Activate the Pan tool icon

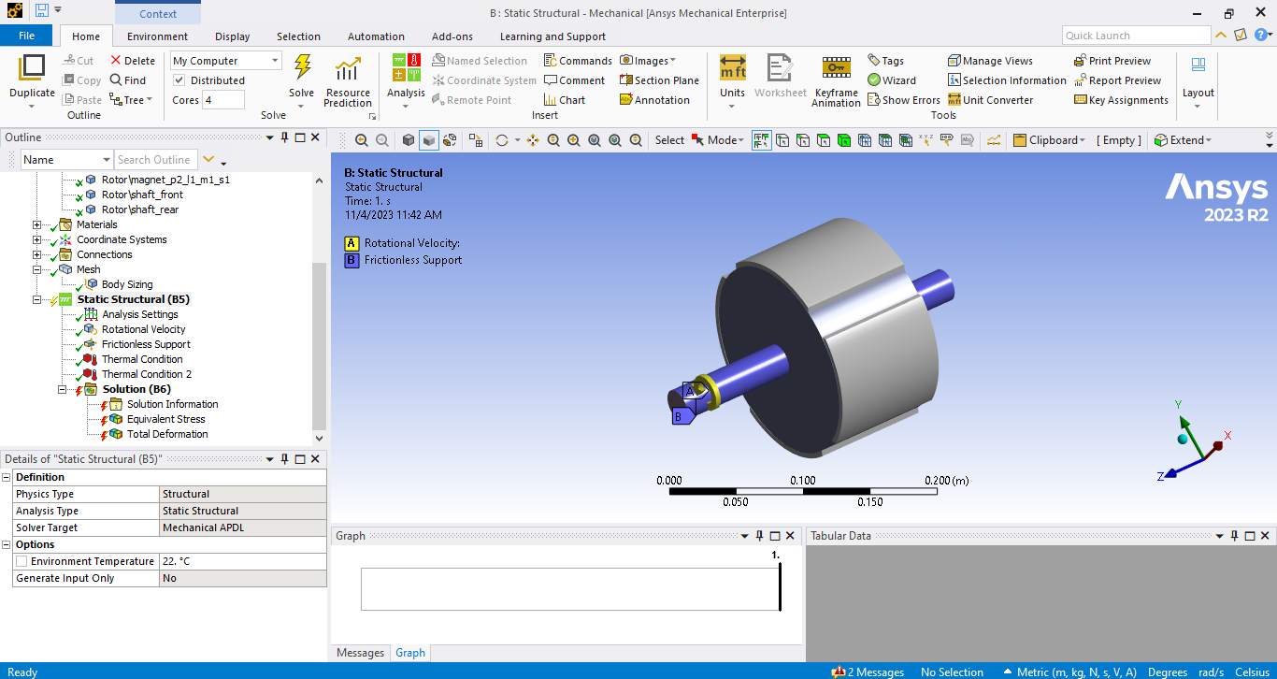533,140
